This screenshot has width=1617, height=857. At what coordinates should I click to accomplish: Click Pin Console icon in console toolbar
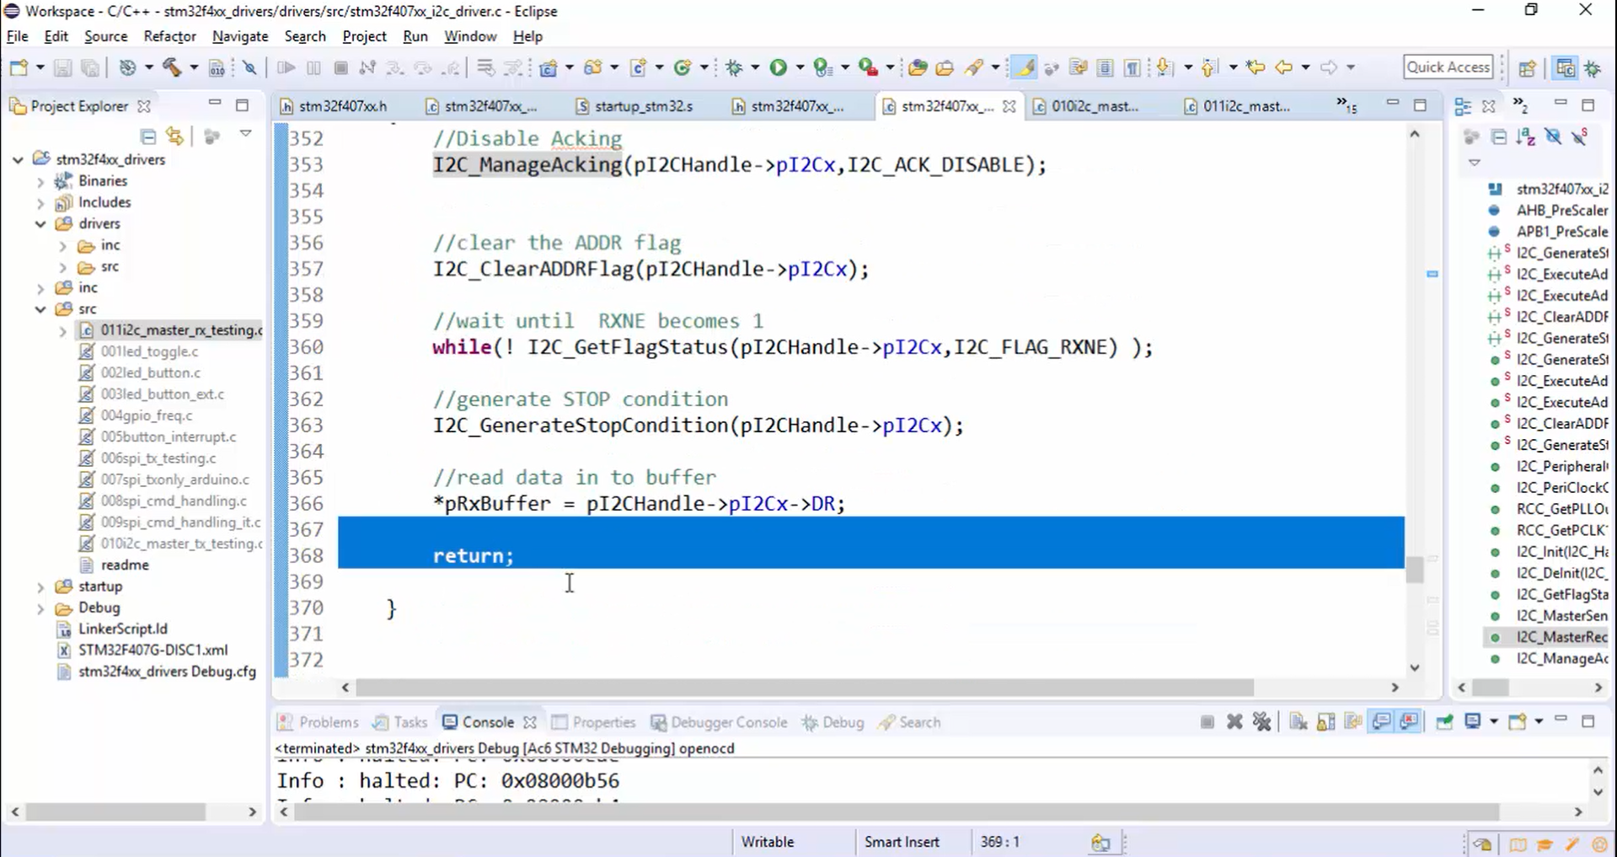[x=1444, y=721]
